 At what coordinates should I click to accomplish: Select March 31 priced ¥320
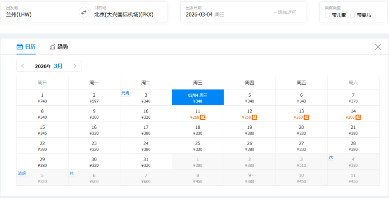[146, 162]
